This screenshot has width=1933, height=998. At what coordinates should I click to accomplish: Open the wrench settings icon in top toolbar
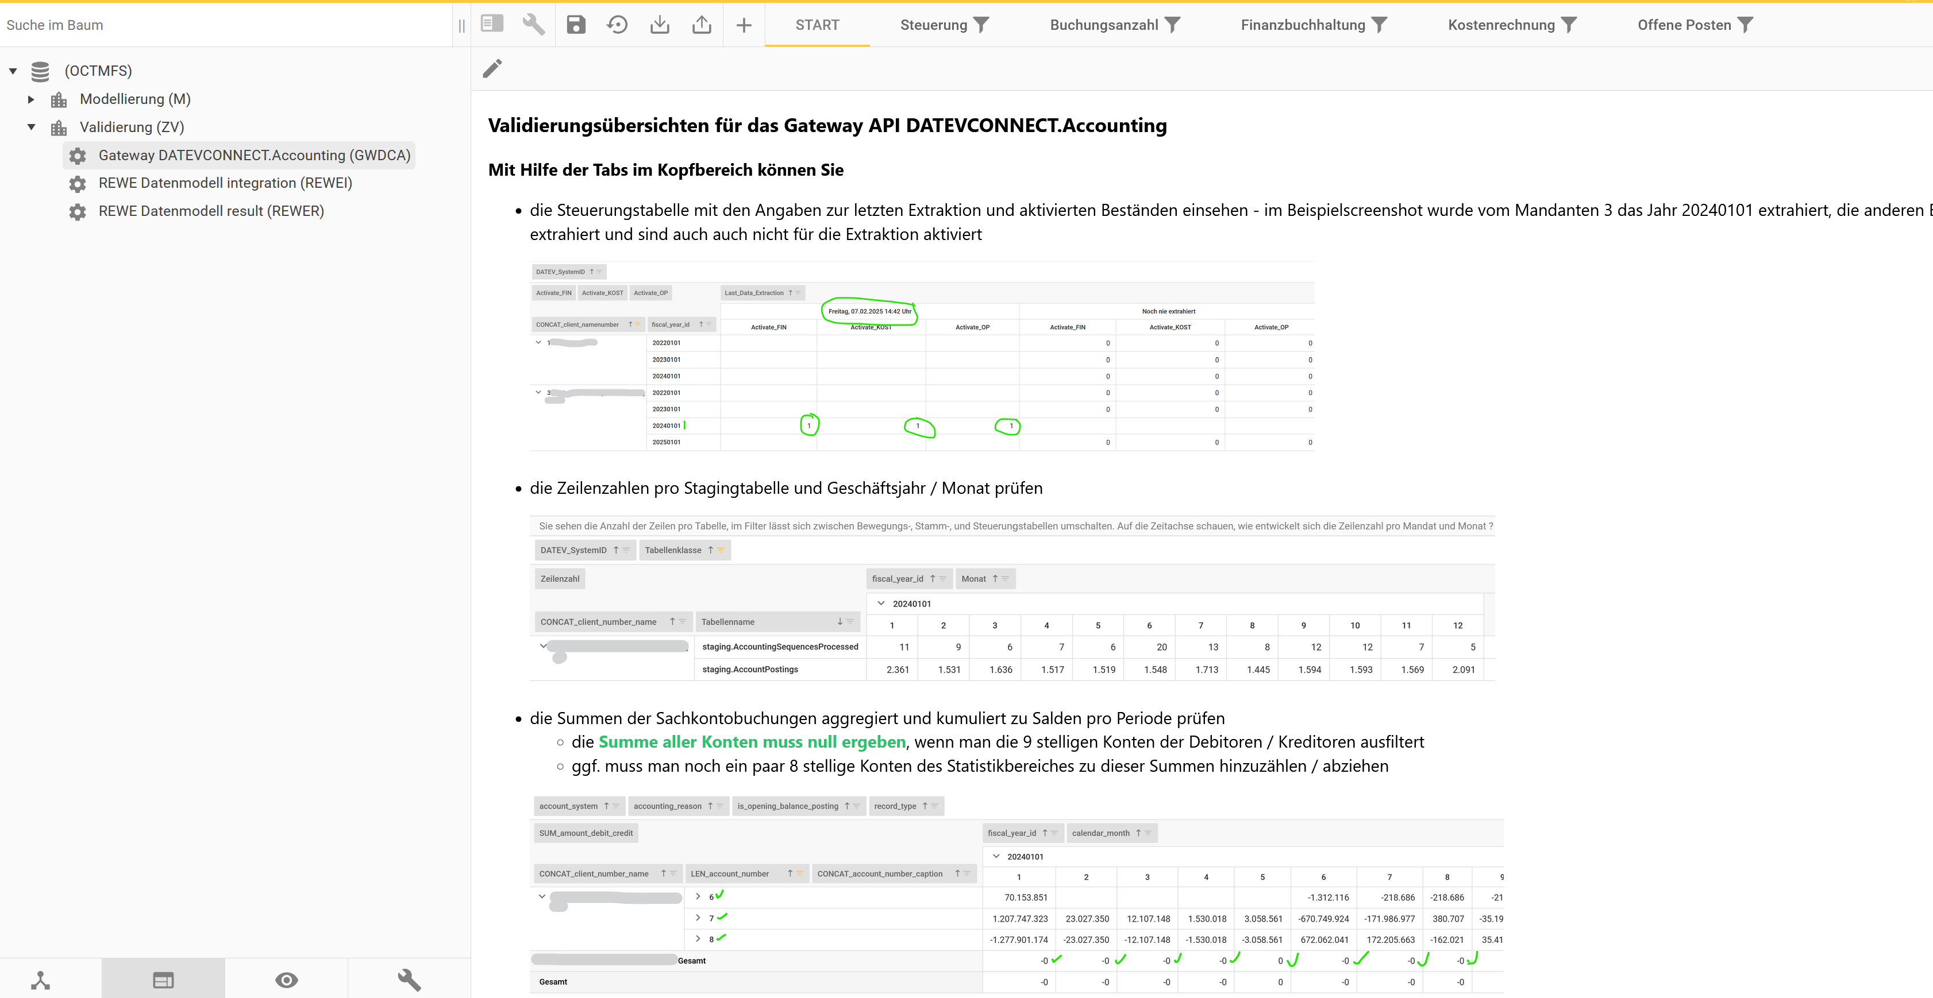click(533, 25)
